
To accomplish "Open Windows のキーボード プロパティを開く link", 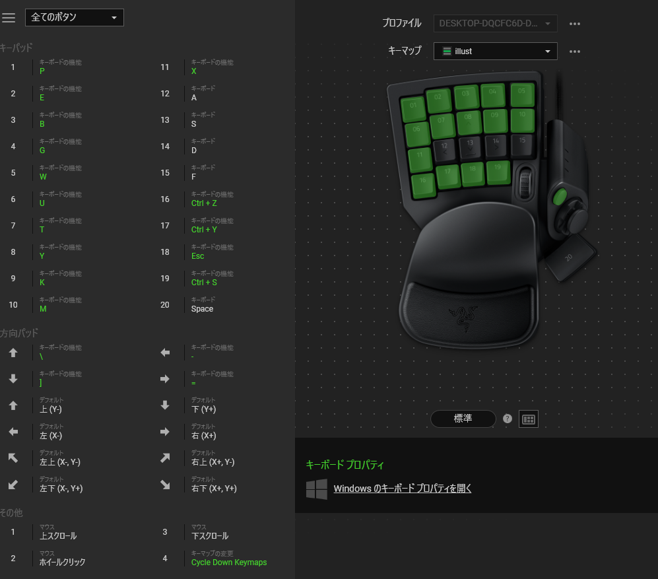I will coord(403,489).
